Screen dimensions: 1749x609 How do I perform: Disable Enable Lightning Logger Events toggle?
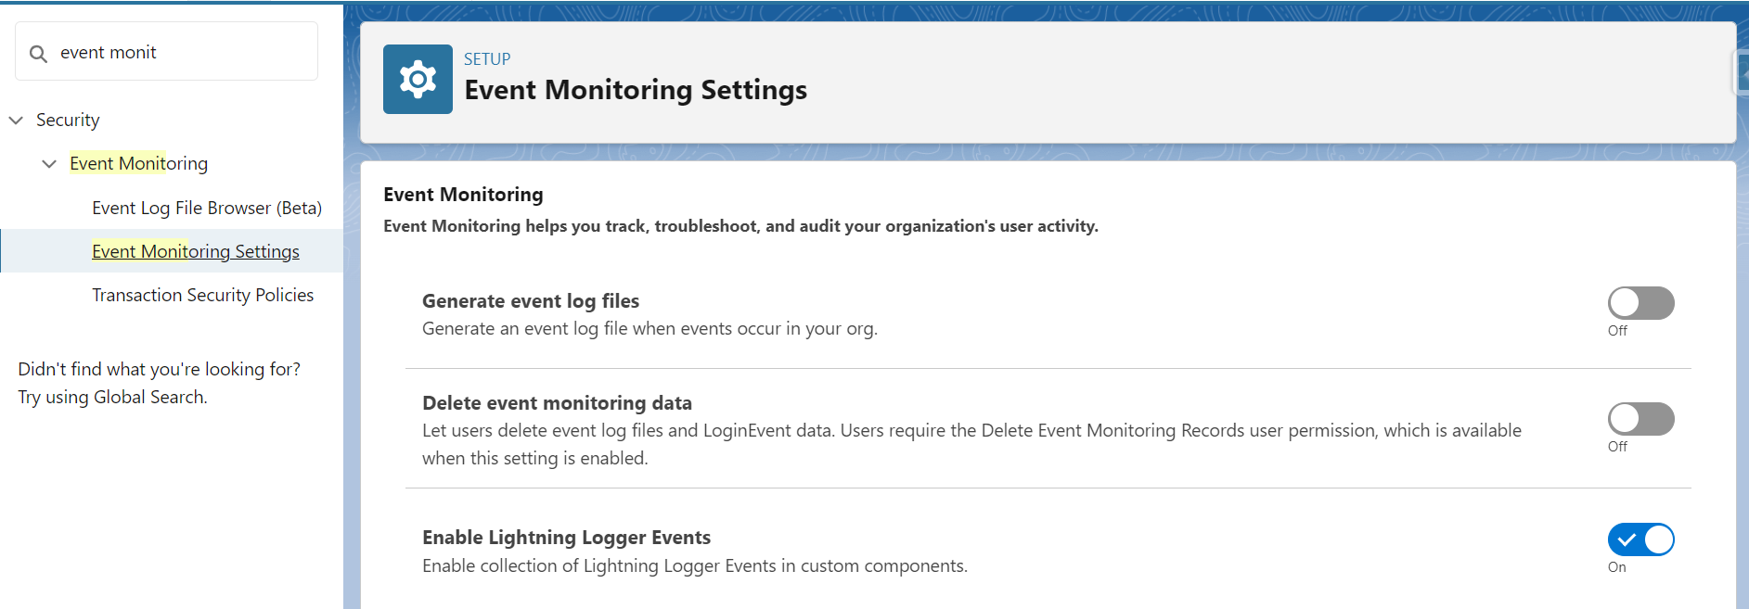click(x=1640, y=539)
